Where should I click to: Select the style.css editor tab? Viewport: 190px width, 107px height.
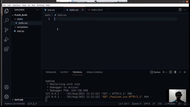coord(74,10)
